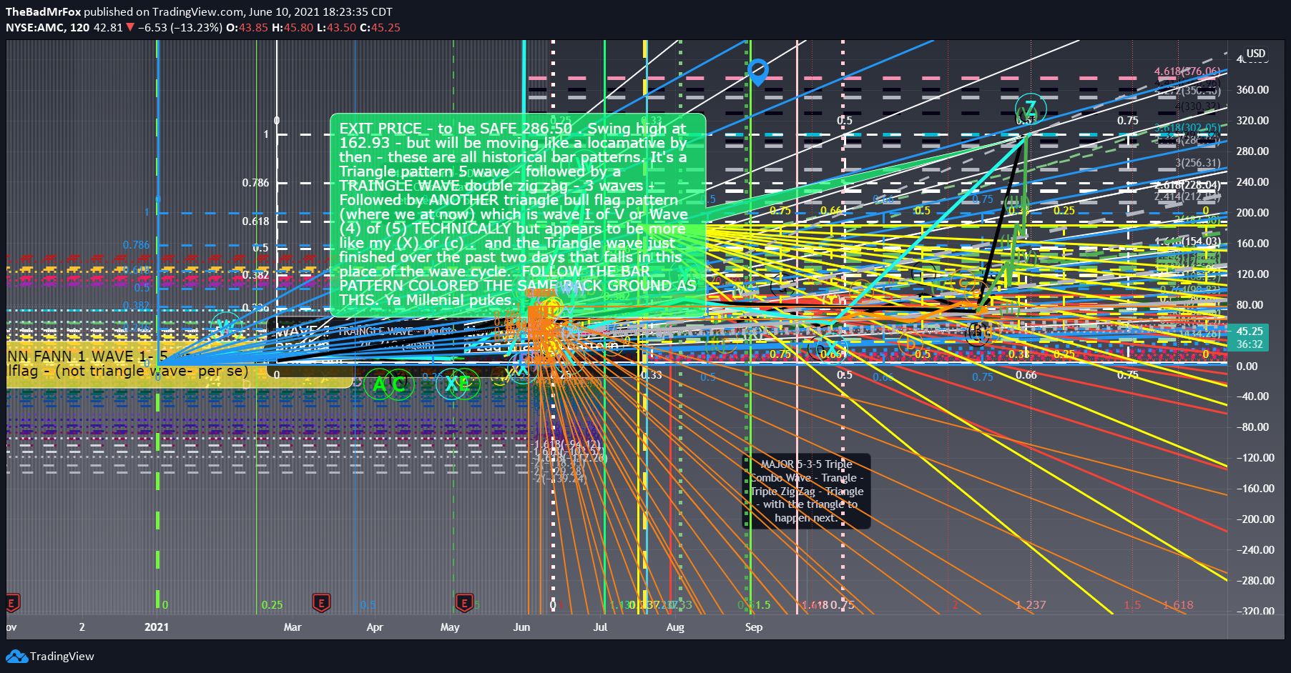This screenshot has height=673, width=1291.
Task: Click the −6.53 (−13.23%) change value
Action: click(x=180, y=27)
